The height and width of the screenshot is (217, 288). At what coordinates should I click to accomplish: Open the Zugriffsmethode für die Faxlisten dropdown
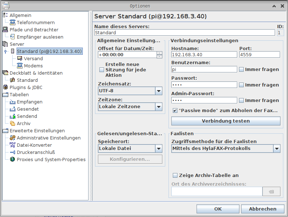coord(277,149)
